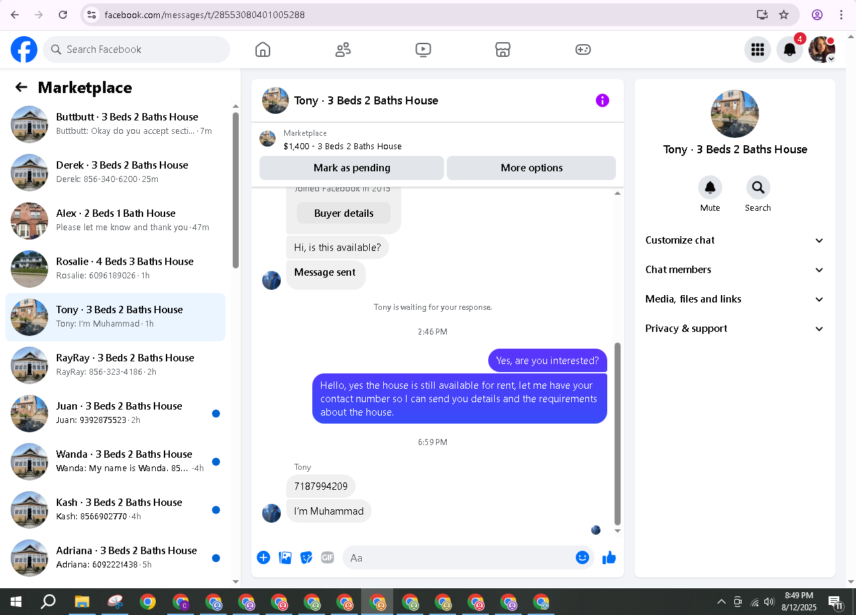
Task: Open Adriana unread conversation
Action: tap(116, 558)
